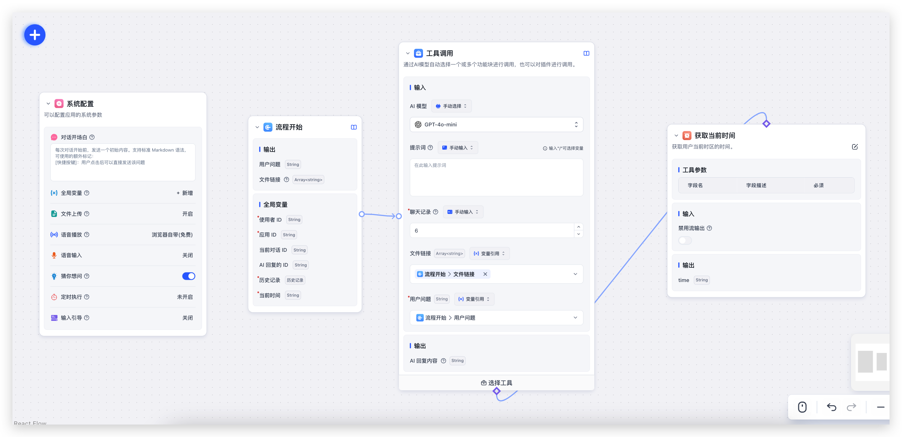This screenshot has width=902, height=437.
Task: Increase the 聊天记录 count with up stepper
Action: click(x=578, y=227)
